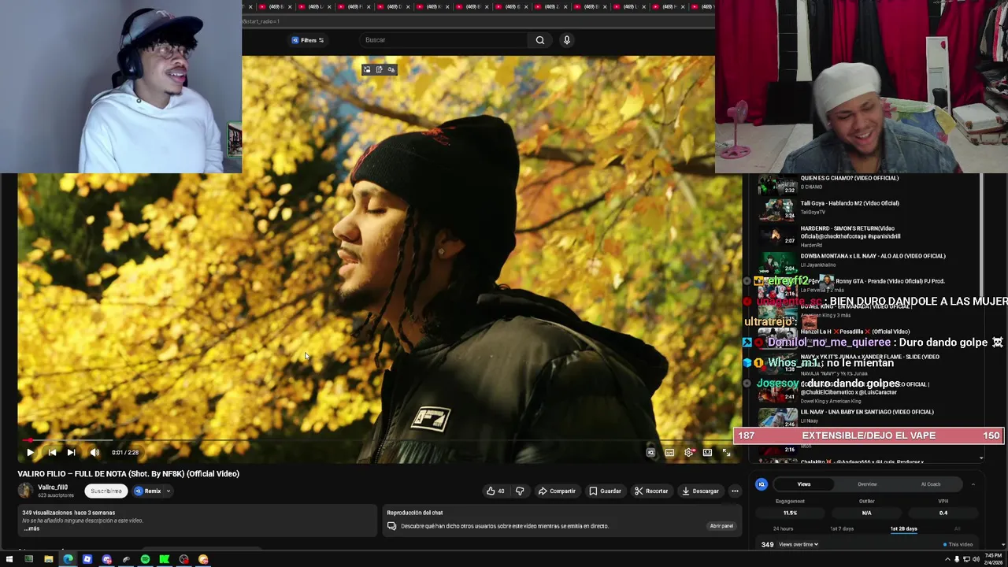The image size is (1008, 567).
Task: Go to previous video in player controls
Action: click(52, 452)
